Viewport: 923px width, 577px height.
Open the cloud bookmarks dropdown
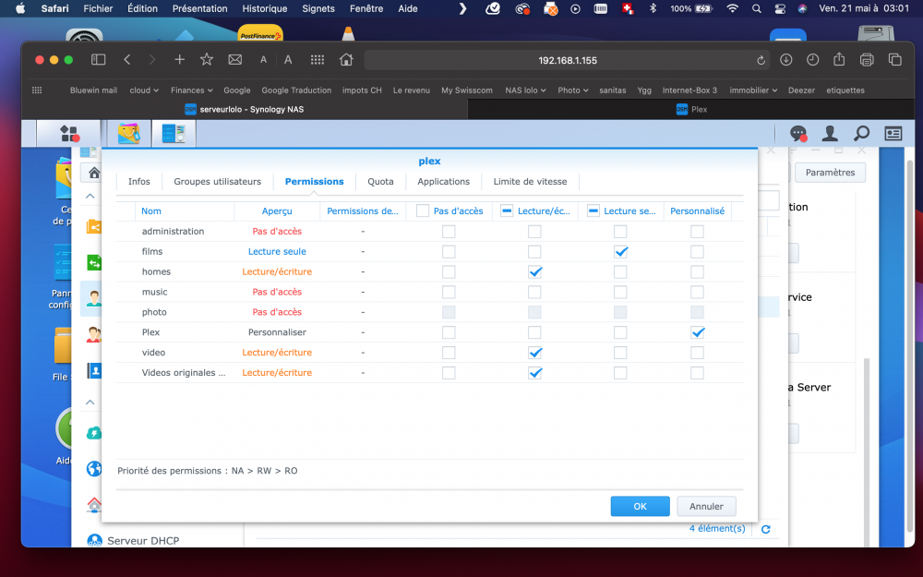point(144,90)
